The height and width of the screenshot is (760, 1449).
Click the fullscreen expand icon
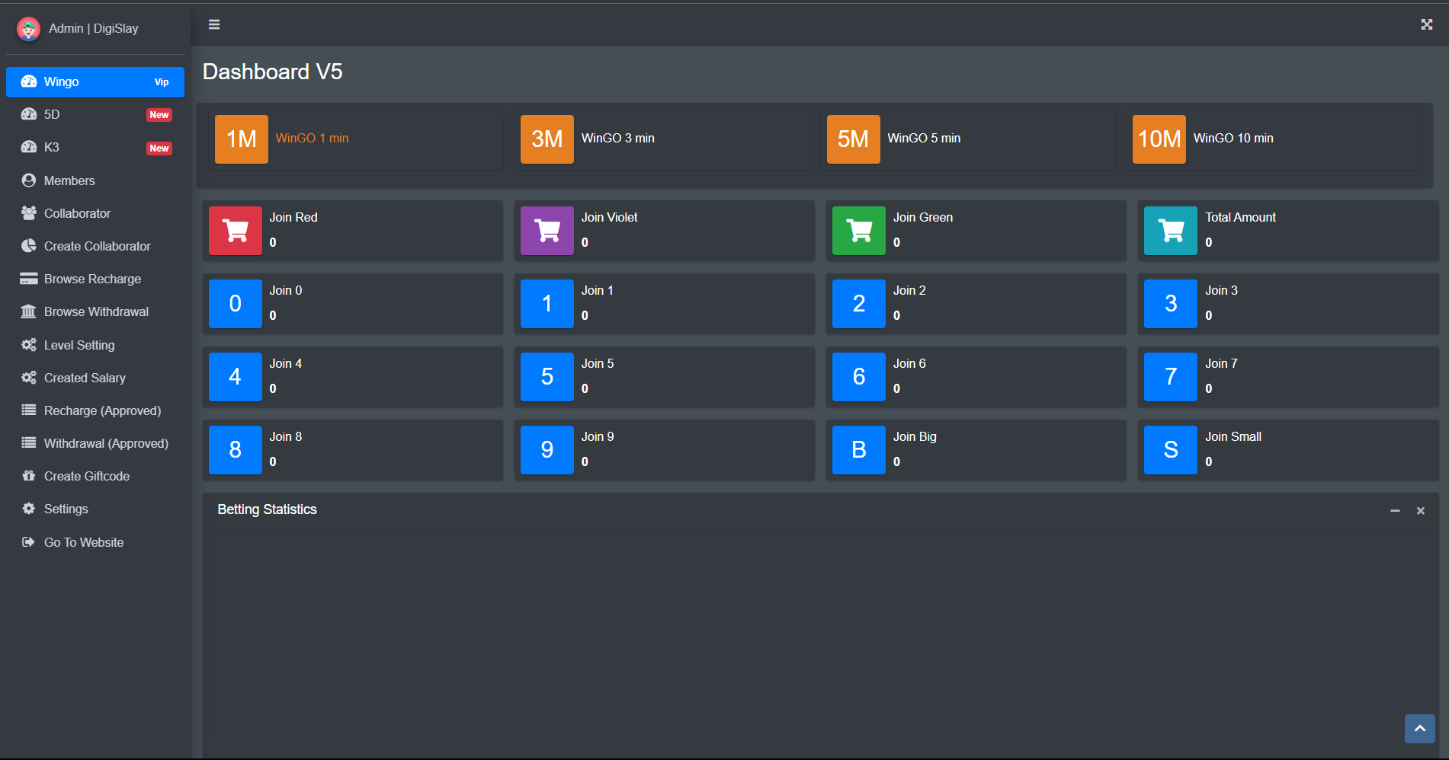pos(1426,25)
